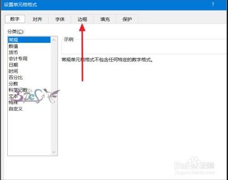The image size is (228, 180).
Task: Choose 特殊 category
Action: 29,103
